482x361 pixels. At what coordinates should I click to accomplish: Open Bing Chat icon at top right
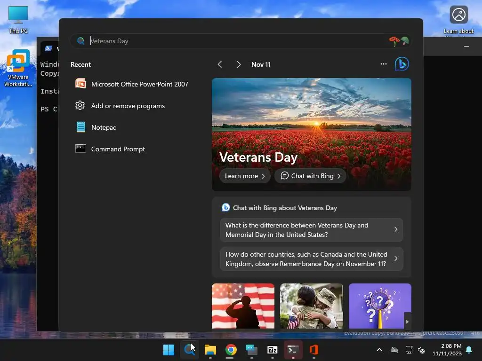pos(402,64)
